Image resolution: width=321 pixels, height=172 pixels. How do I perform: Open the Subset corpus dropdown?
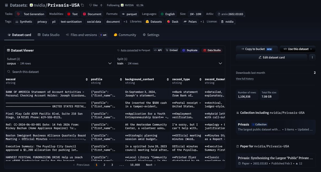click(x=59, y=61)
